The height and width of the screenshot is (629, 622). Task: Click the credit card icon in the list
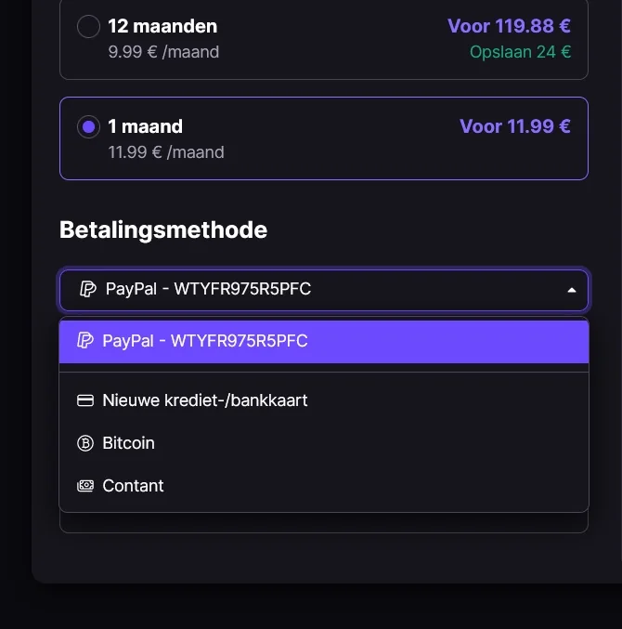tap(85, 400)
